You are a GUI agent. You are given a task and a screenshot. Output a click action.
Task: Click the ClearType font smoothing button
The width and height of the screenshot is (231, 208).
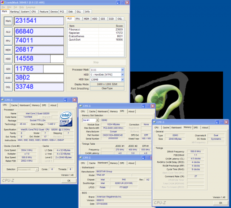point(107,89)
